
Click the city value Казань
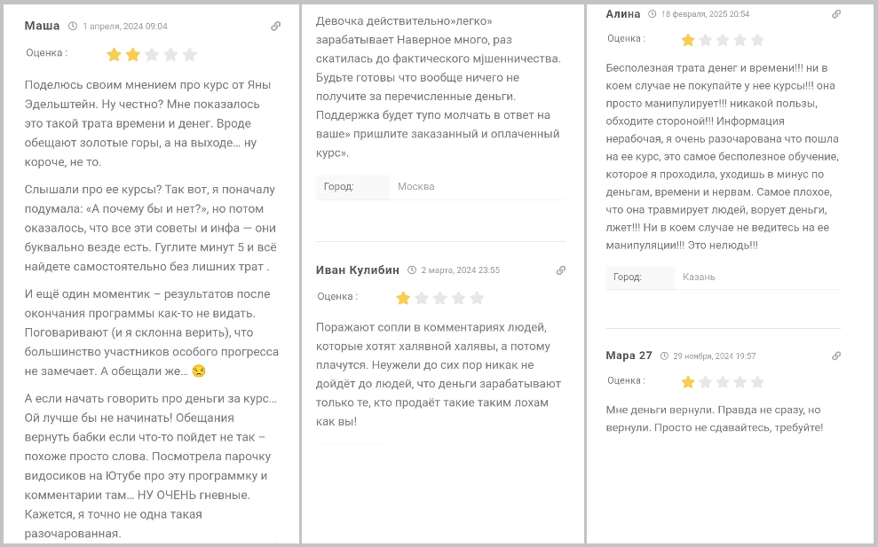(699, 277)
